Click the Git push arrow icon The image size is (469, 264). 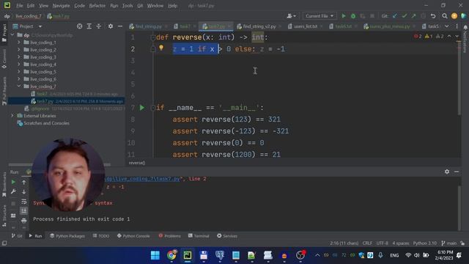click(x=413, y=16)
